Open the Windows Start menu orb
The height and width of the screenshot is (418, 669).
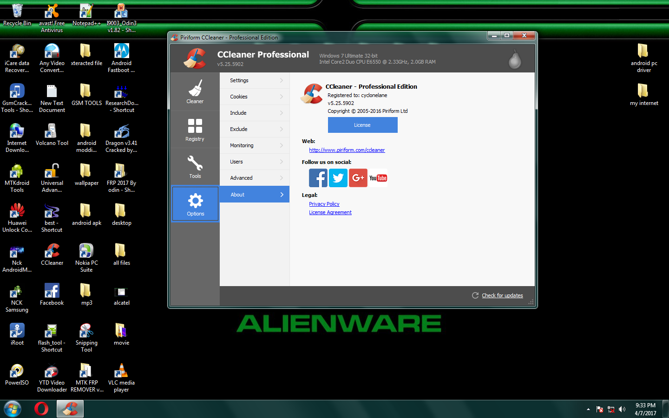[x=13, y=409]
